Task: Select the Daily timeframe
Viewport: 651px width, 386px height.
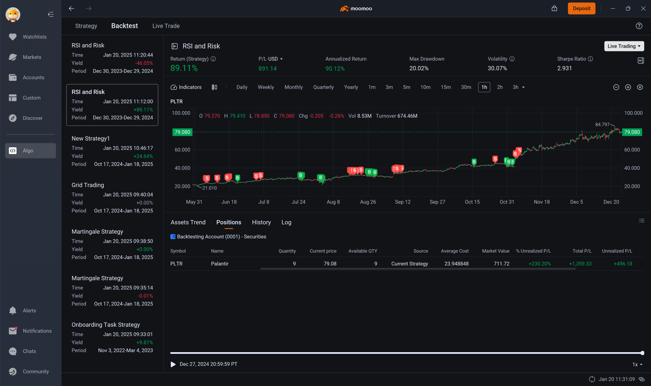Action: click(242, 87)
